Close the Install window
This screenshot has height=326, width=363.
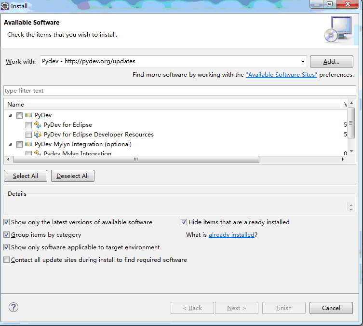[x=348, y=4]
